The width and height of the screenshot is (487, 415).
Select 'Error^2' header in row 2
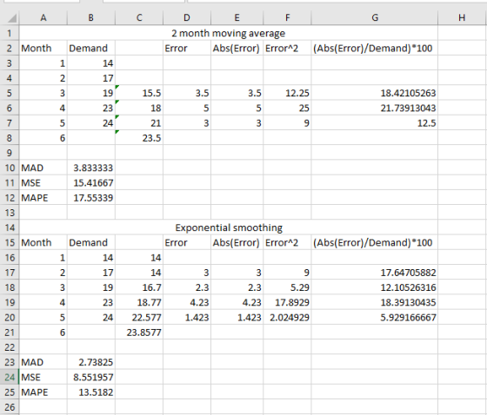coord(287,48)
